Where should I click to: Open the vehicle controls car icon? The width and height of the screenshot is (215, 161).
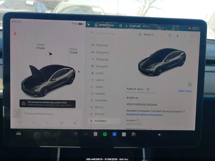pos(19,134)
